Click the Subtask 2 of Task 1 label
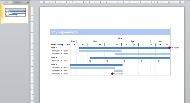This screenshot has height=103, width=190. (x=60, y=54)
